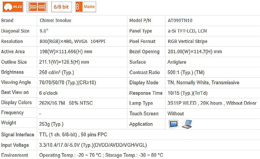Select the 211.1(W)×126.5(H) mm value

64,62
